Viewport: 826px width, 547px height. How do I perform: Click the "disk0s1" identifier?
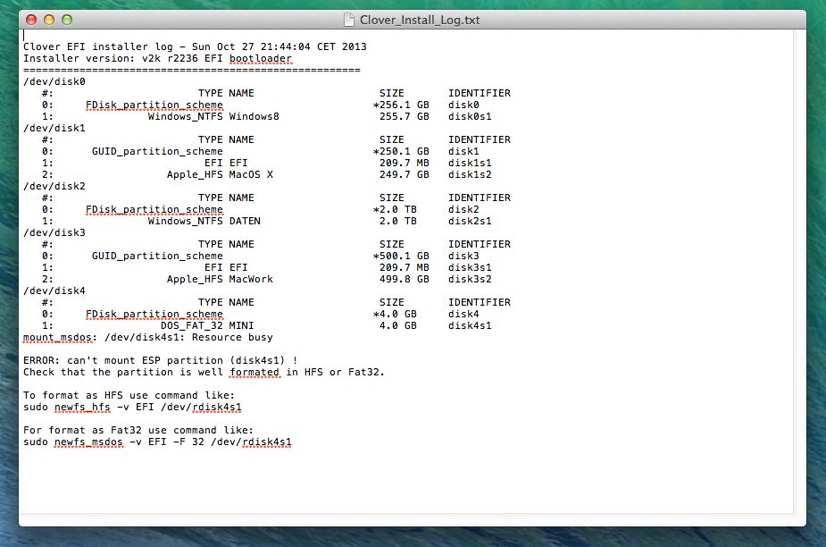tap(470, 116)
